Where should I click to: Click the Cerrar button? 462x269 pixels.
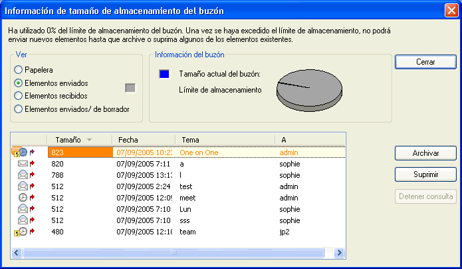(425, 62)
